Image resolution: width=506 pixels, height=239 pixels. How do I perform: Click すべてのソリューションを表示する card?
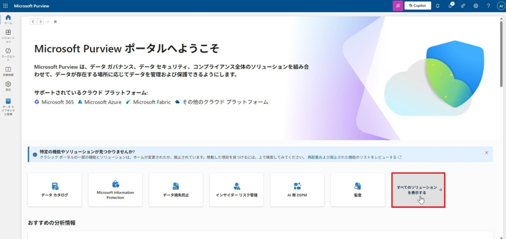tap(418, 189)
